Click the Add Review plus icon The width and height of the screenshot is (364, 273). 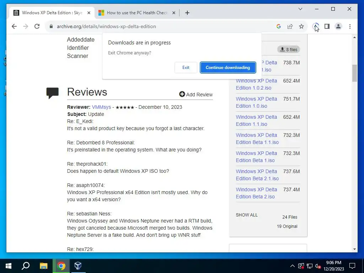(x=182, y=94)
